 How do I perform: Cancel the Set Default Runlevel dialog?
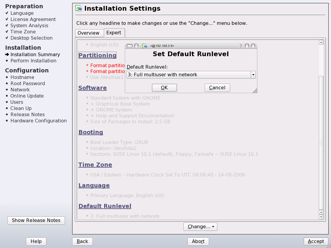pyautogui.click(x=217, y=87)
